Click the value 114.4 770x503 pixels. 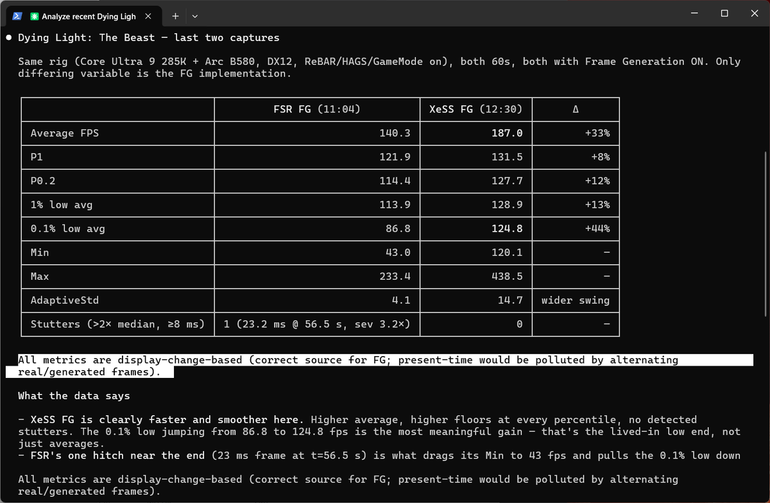[x=393, y=181]
